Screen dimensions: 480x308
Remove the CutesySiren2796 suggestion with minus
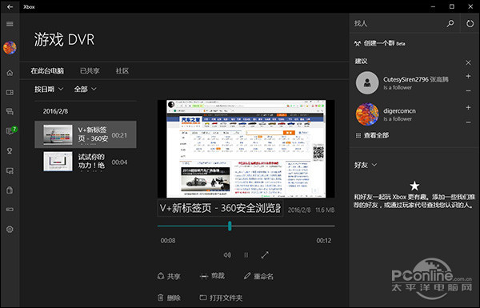coord(468,91)
